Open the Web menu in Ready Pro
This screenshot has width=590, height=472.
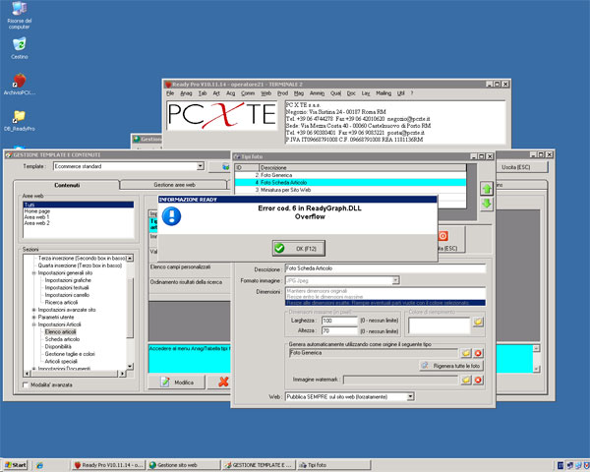265,93
